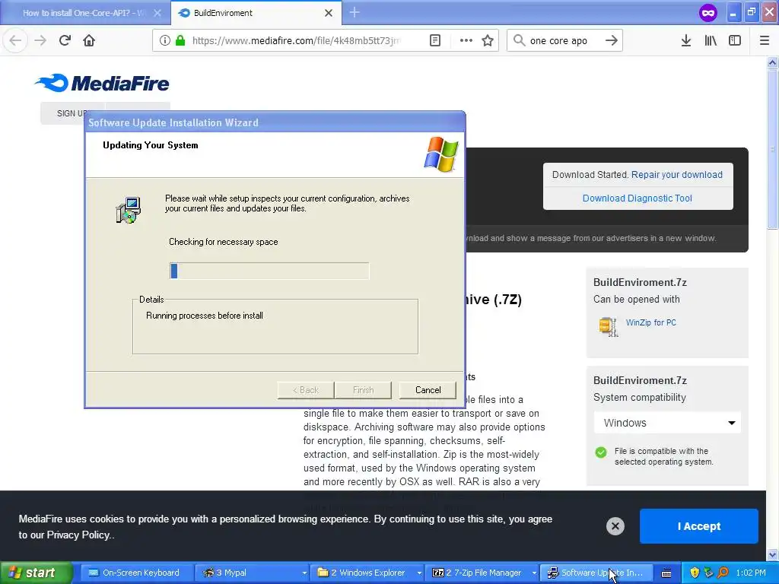The height and width of the screenshot is (584, 779).
Task: Click the browser forward arrow
Action: (x=40, y=40)
